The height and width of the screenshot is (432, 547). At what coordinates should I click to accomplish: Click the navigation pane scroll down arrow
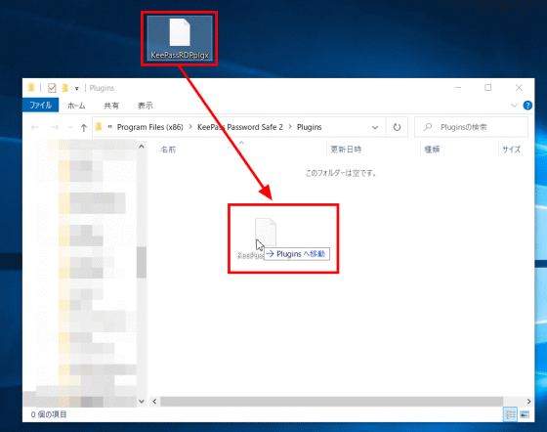(142, 402)
